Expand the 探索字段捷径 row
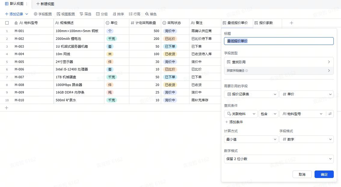 (x=279, y=71)
